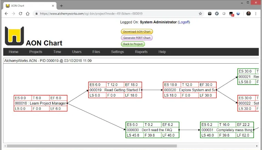Click 'F 39.8' cell in node 000031
The width and height of the screenshot is (262, 150).
pyautogui.click(x=227, y=135)
